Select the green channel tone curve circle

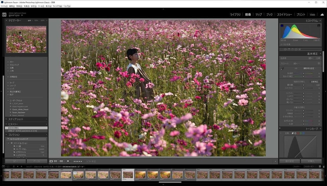pos(301,133)
